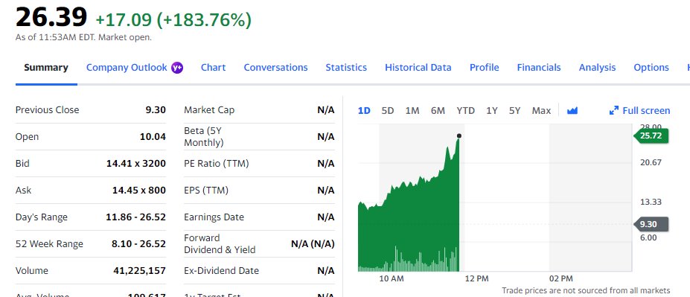Select the 1D chart range
Image resolution: width=690 pixels, height=297 pixels.
[x=364, y=111]
